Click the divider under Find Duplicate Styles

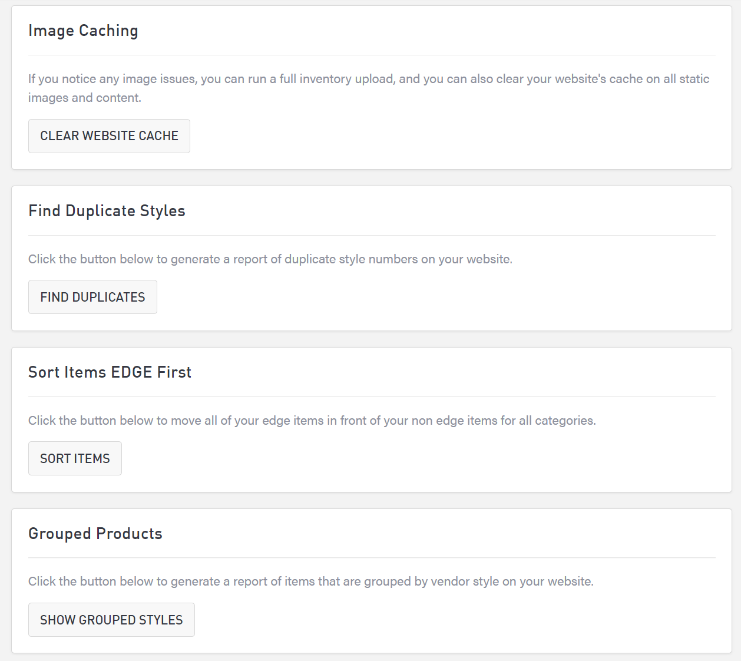pos(372,236)
